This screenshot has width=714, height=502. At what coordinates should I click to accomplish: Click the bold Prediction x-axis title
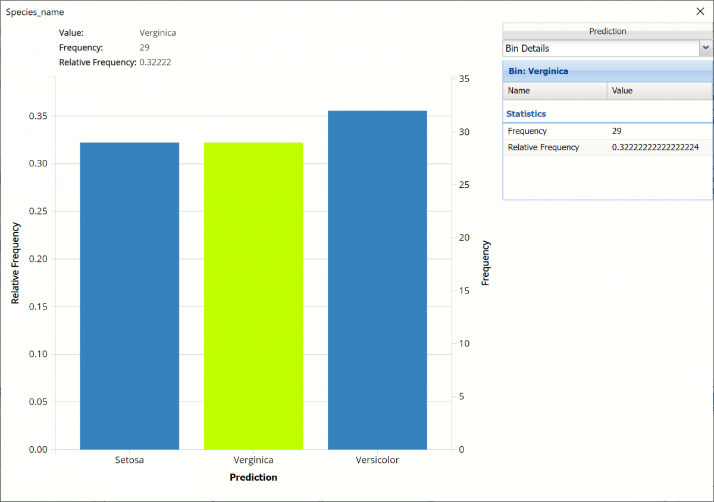pyautogui.click(x=253, y=477)
